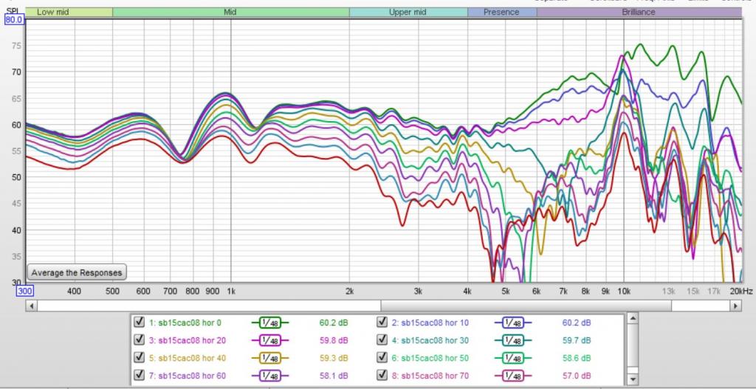This screenshot has height=389, width=756.
Task: Select the Upper mid band label
Action: (408, 12)
